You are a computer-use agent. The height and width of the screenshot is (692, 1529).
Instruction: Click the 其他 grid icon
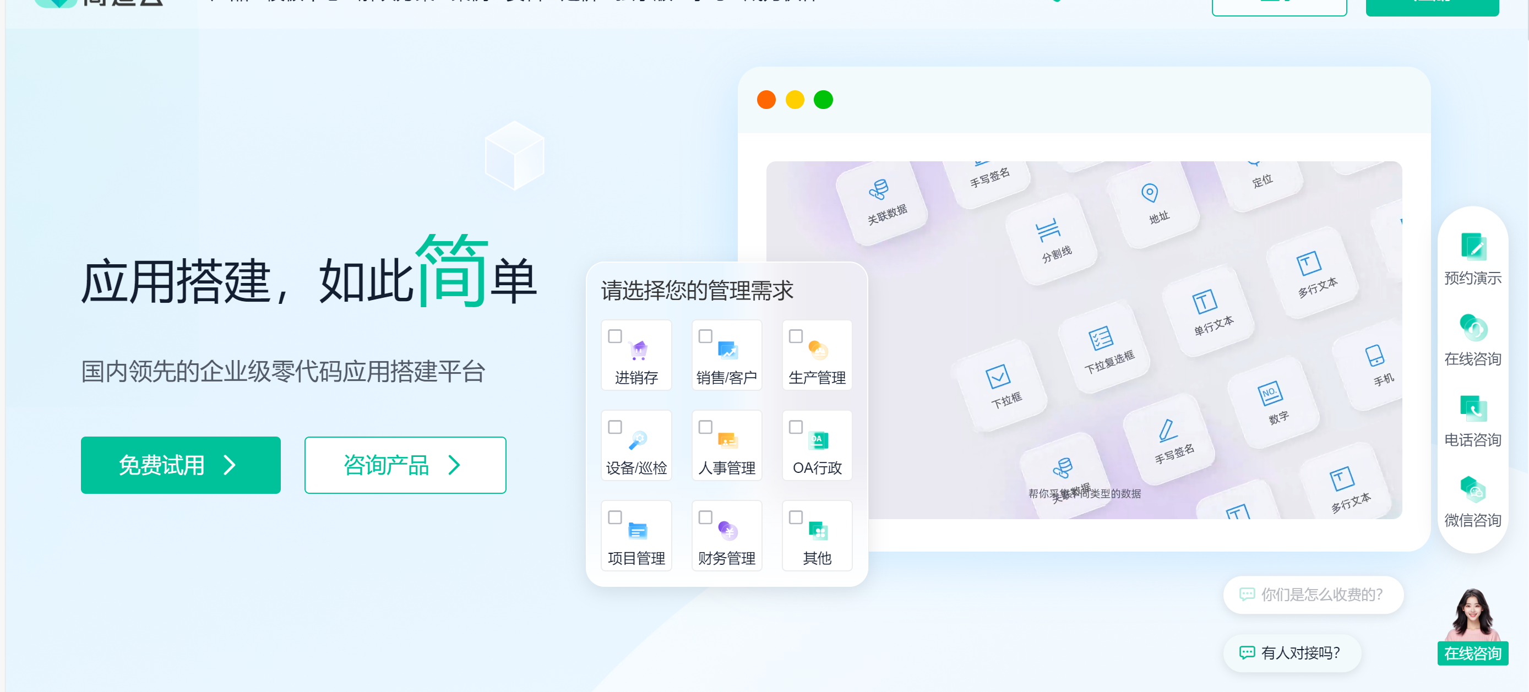(819, 531)
